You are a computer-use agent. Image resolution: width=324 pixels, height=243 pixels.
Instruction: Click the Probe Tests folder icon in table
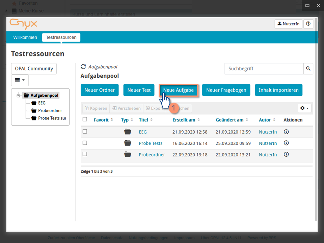point(128,143)
